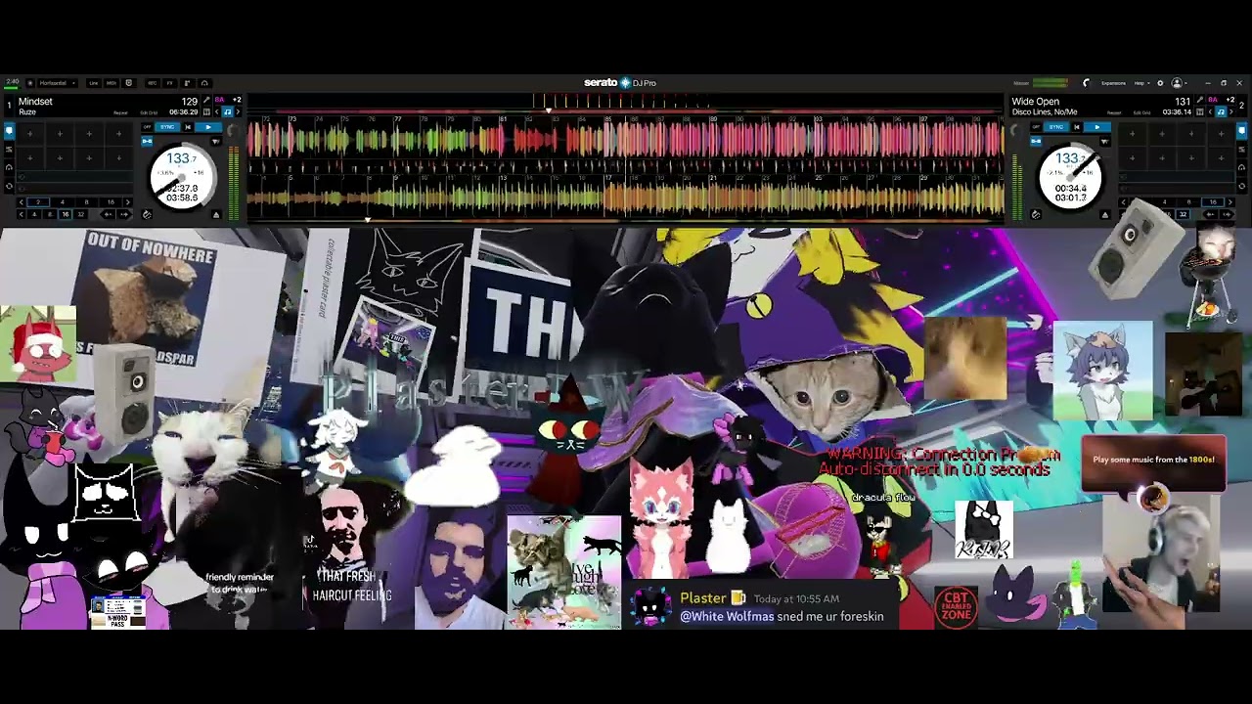
Task: Click the Link button in top toolbar
Action: point(94,83)
